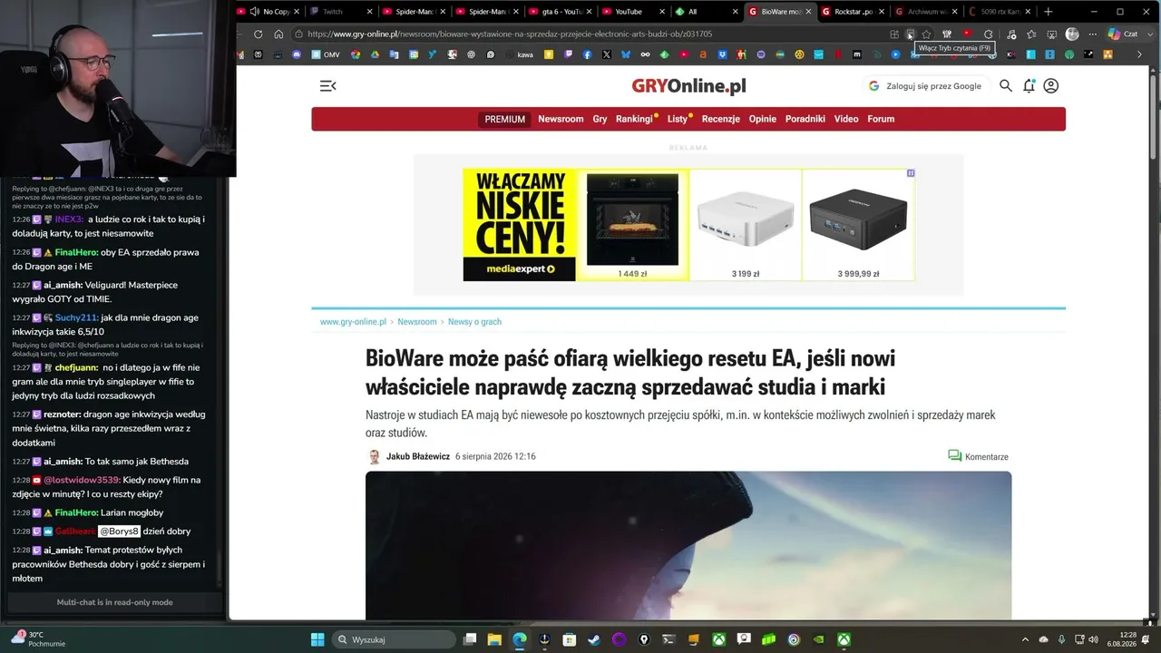Viewport: 1161px width, 653px height.
Task: Open the OMV bookmark
Action: click(326, 54)
